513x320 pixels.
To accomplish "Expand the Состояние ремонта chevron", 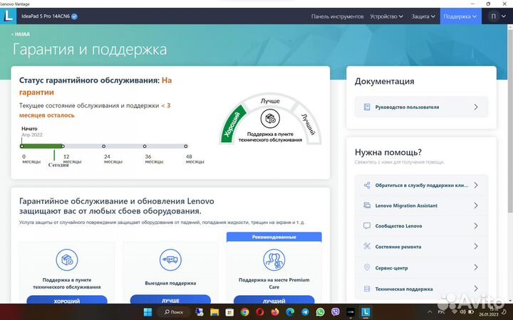I will coord(476,246).
